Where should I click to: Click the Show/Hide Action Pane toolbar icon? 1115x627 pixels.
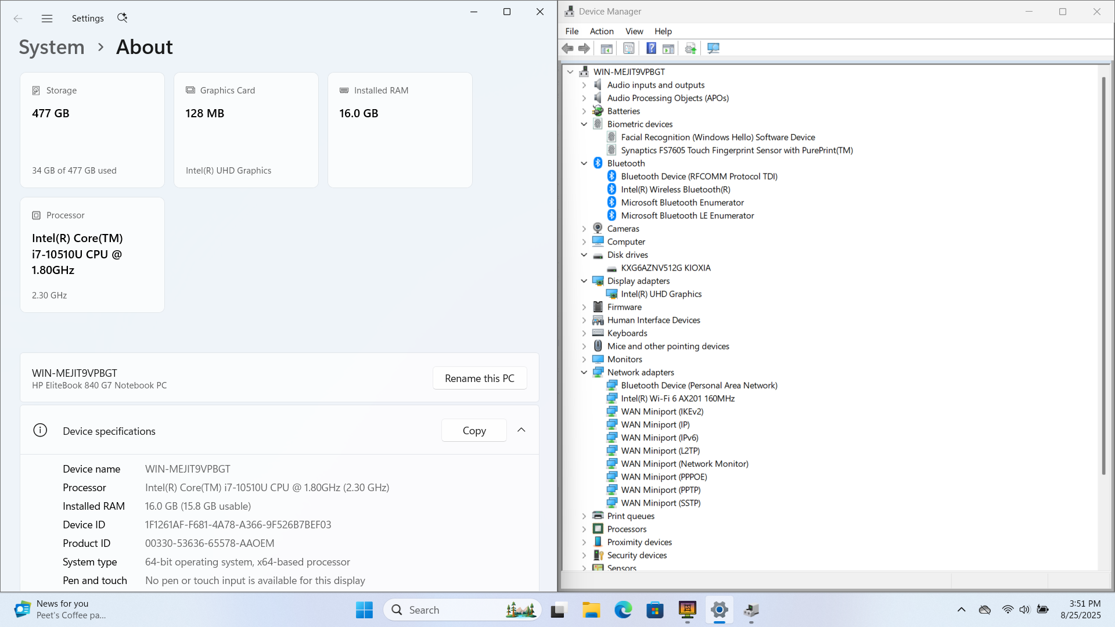668,49
